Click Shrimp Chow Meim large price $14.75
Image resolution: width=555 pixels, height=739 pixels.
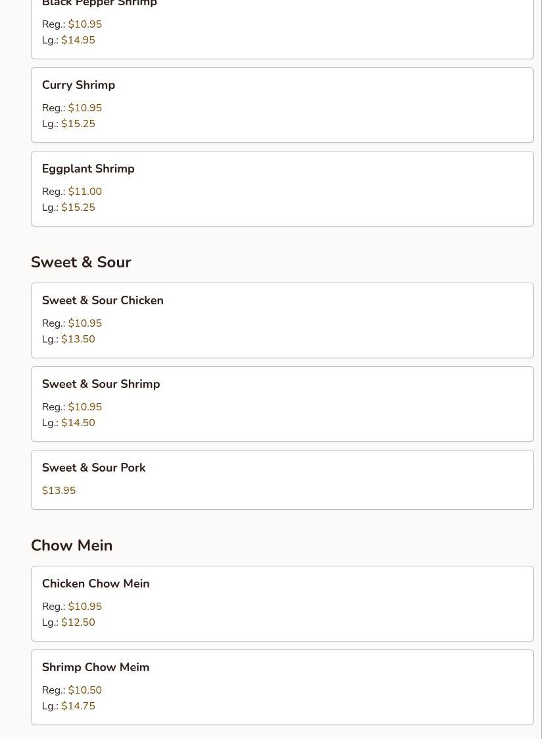78,706
